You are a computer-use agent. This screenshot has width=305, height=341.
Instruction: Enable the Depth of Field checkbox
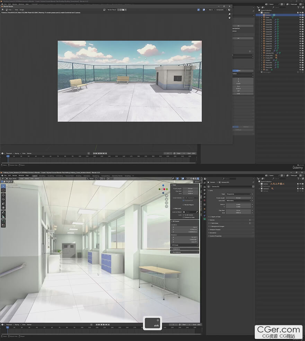tap(210, 217)
